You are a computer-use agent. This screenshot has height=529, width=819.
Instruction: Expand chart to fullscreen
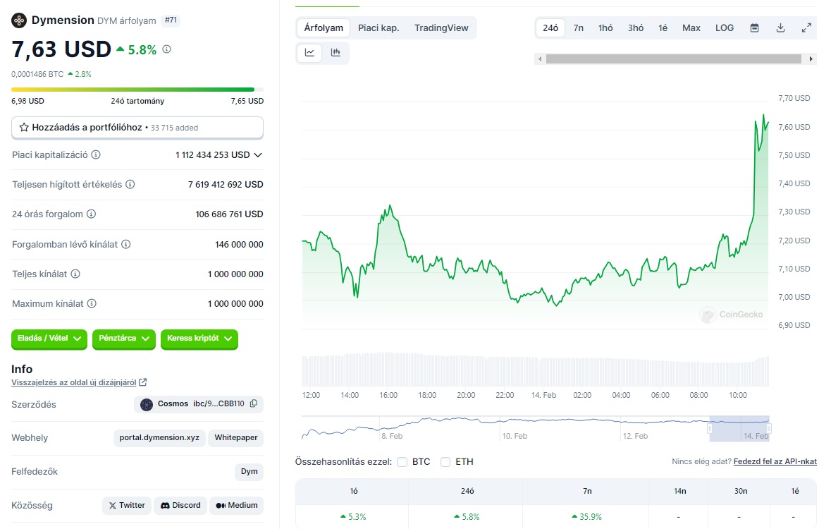click(x=806, y=28)
